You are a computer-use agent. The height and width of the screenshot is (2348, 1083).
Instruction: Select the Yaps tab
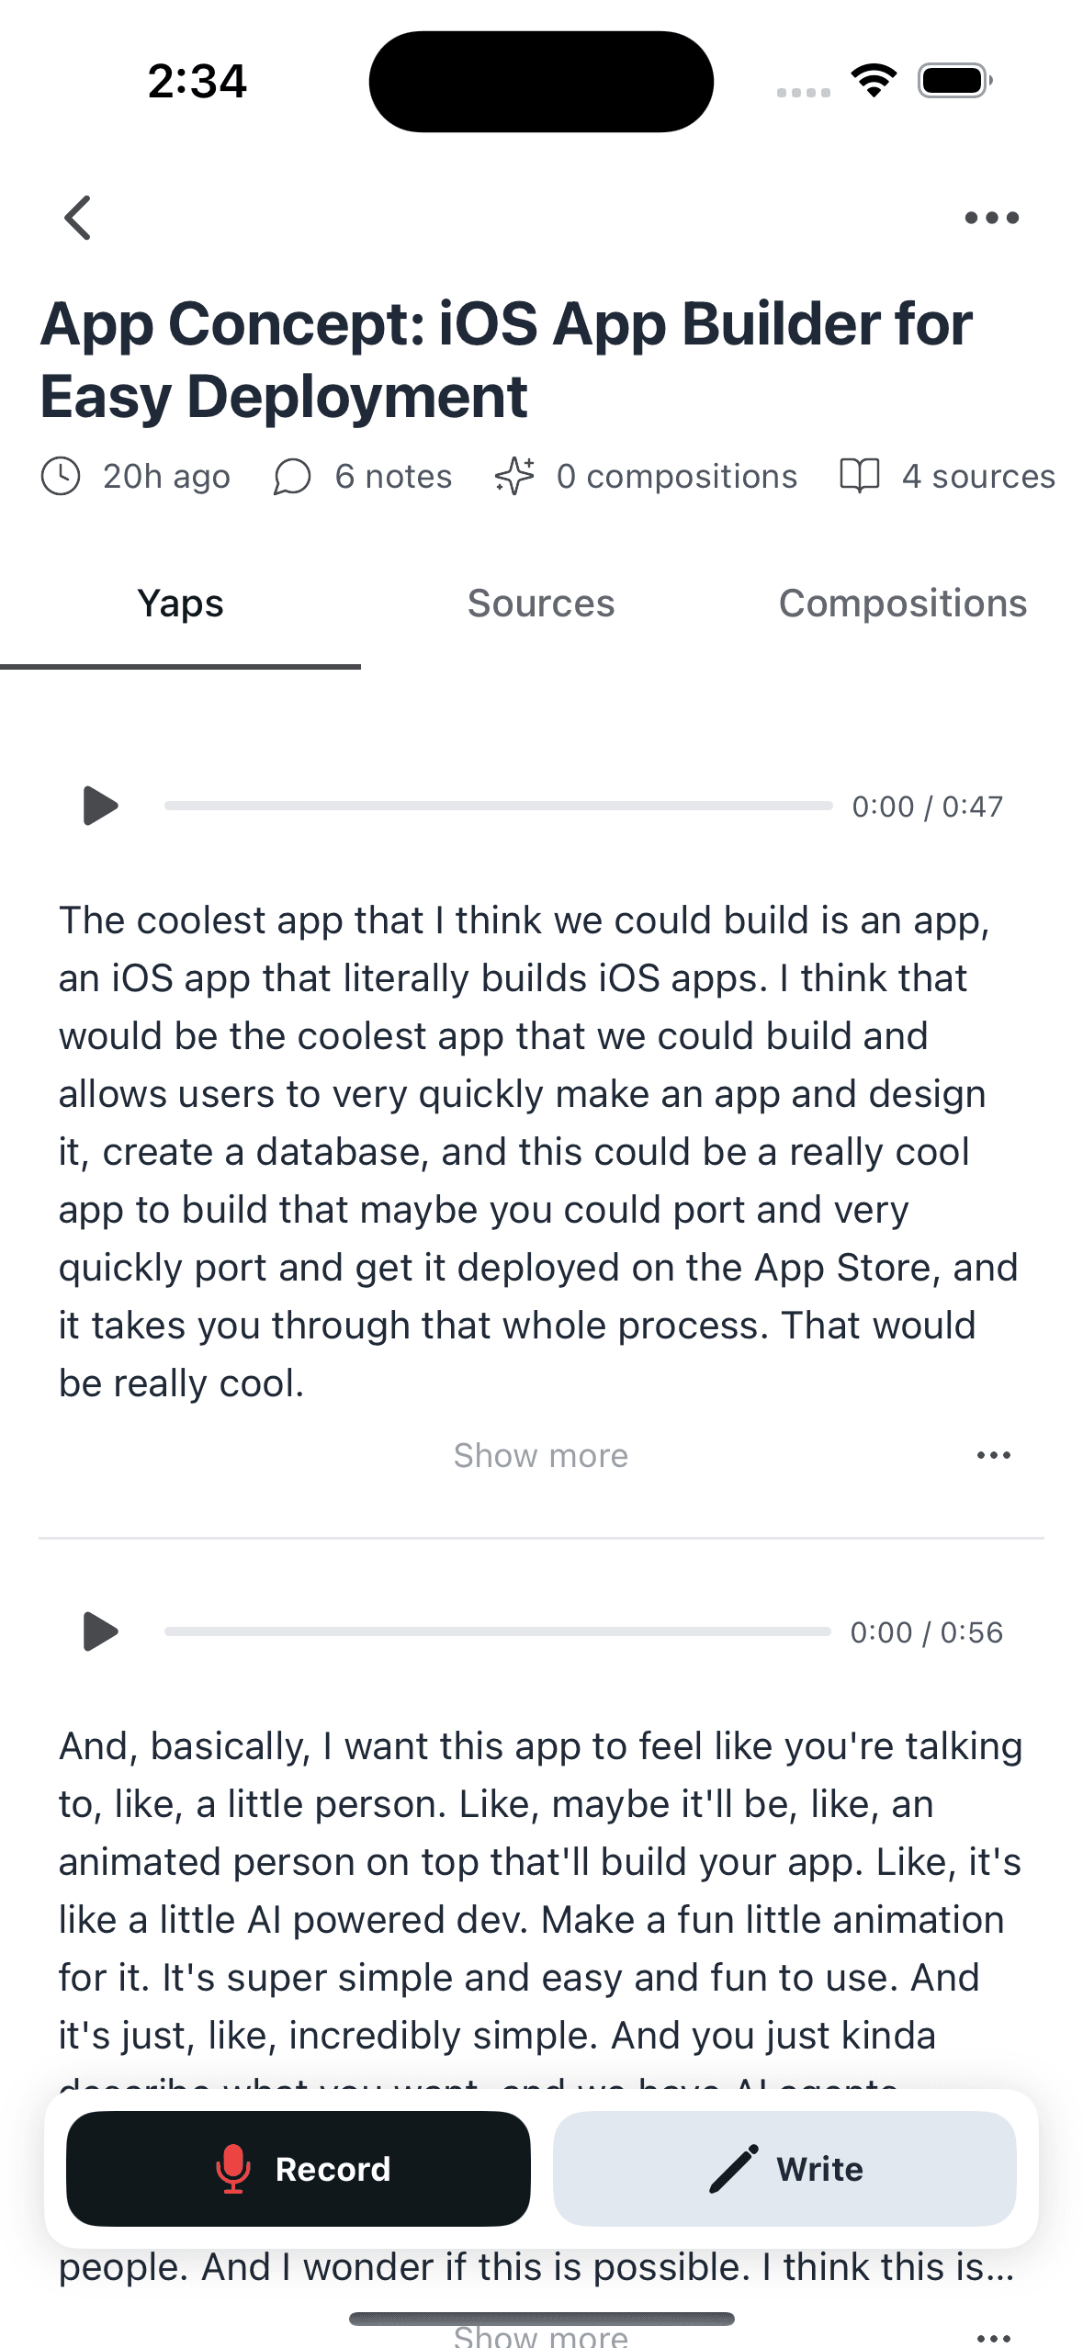pyautogui.click(x=180, y=604)
